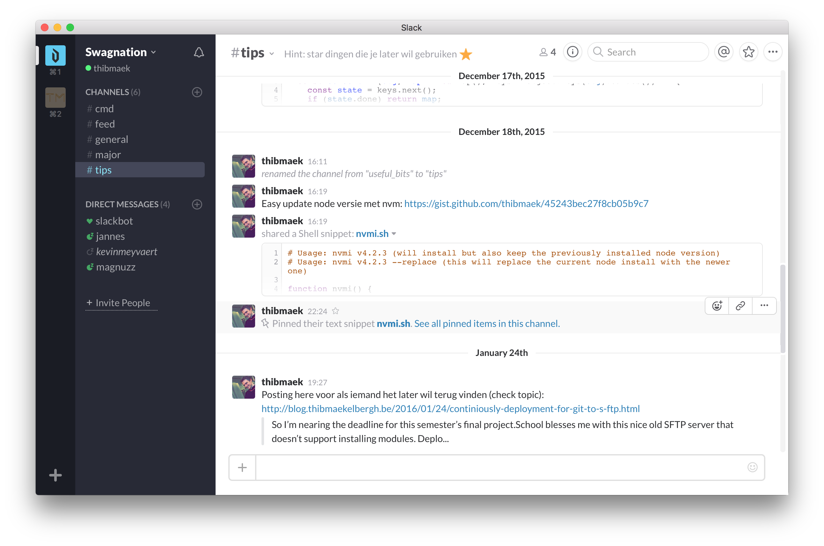Open the blog deployment article link
This screenshot has height=546, width=824.
point(451,408)
